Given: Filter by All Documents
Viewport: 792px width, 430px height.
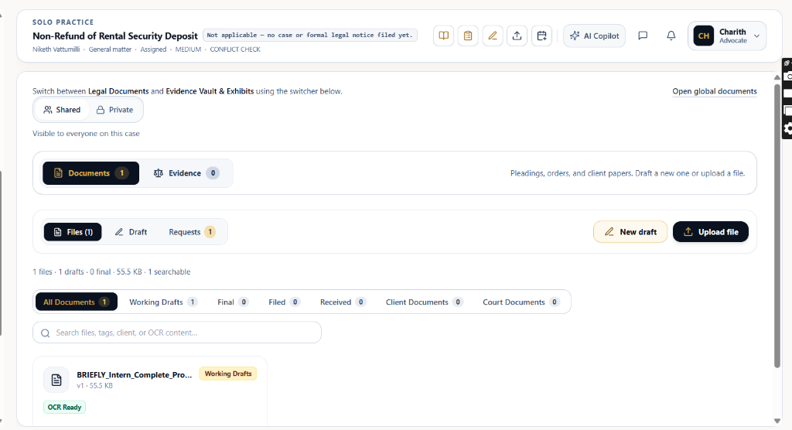Looking at the screenshot, I should (x=77, y=302).
